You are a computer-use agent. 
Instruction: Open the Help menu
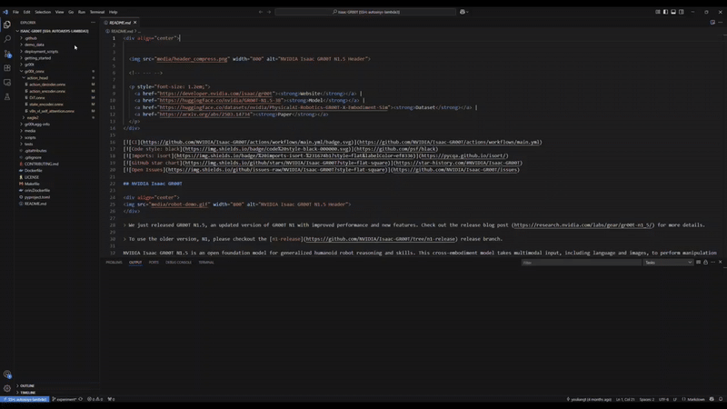pyautogui.click(x=113, y=12)
